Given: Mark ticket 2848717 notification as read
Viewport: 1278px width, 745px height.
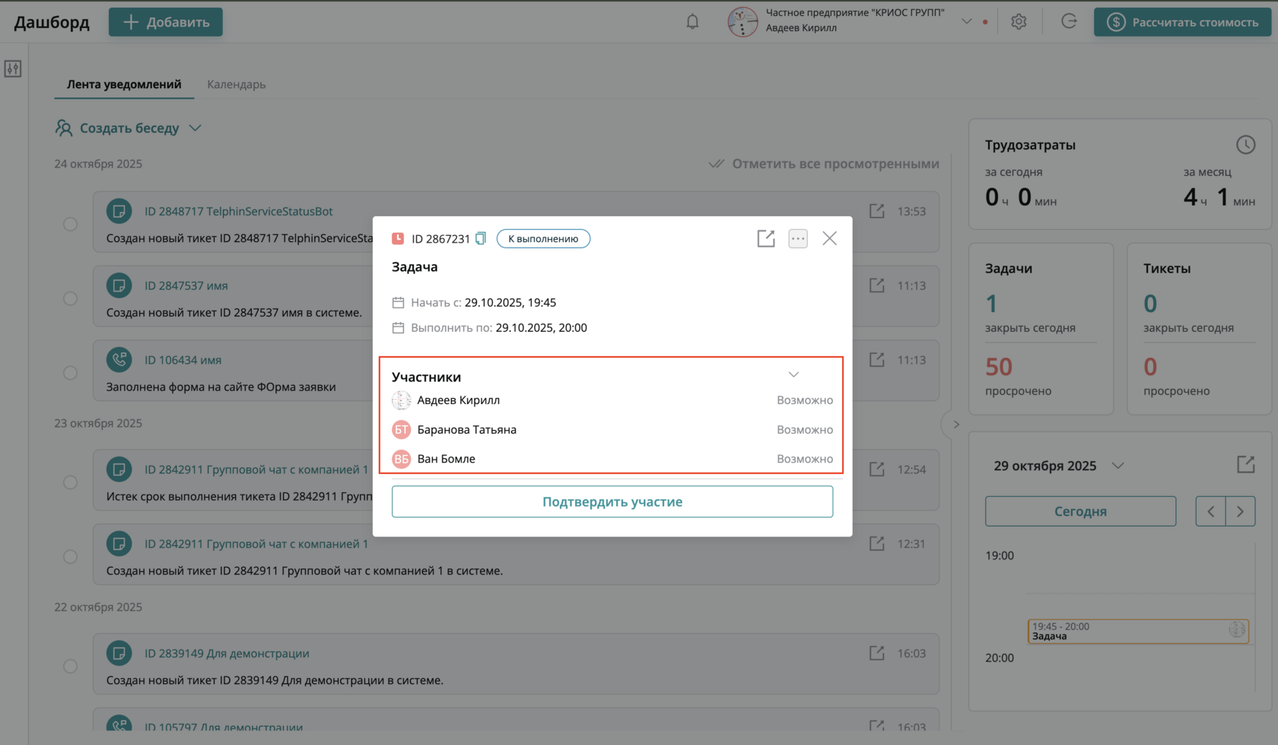Looking at the screenshot, I should pyautogui.click(x=71, y=224).
